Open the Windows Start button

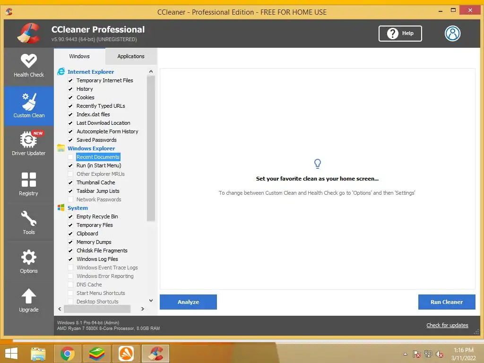[11, 354]
